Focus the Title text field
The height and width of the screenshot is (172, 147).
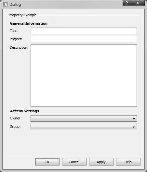point(84,31)
